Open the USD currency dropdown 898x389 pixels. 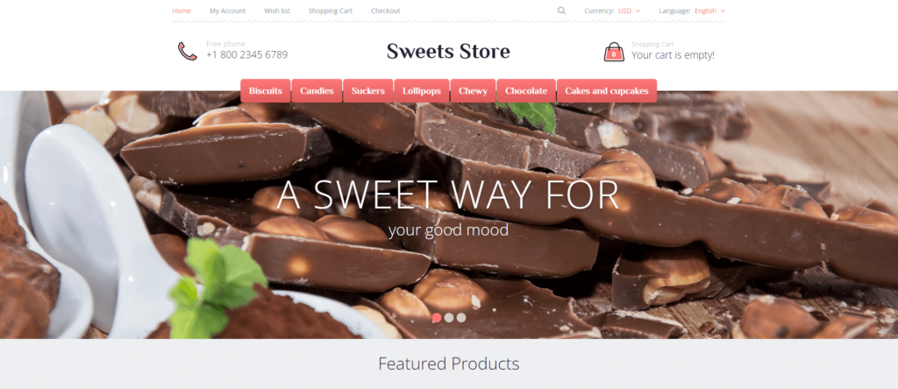pos(629,11)
